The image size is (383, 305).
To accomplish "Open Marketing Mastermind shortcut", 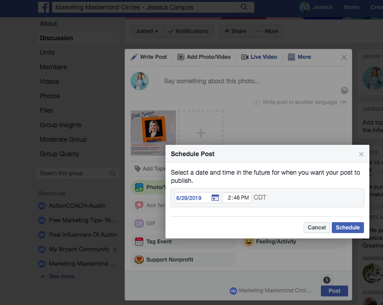I will 77,264.
